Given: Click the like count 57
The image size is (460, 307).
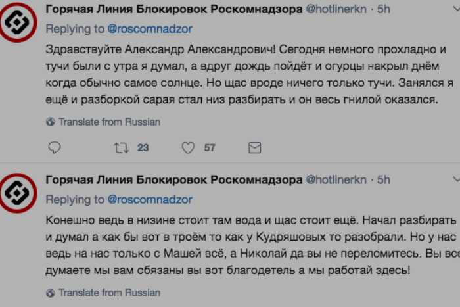Looking at the screenshot, I should click(x=210, y=148).
